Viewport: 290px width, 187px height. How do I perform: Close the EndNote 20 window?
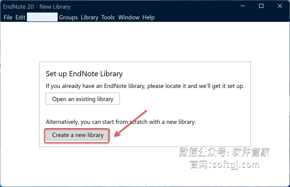click(280, 6)
